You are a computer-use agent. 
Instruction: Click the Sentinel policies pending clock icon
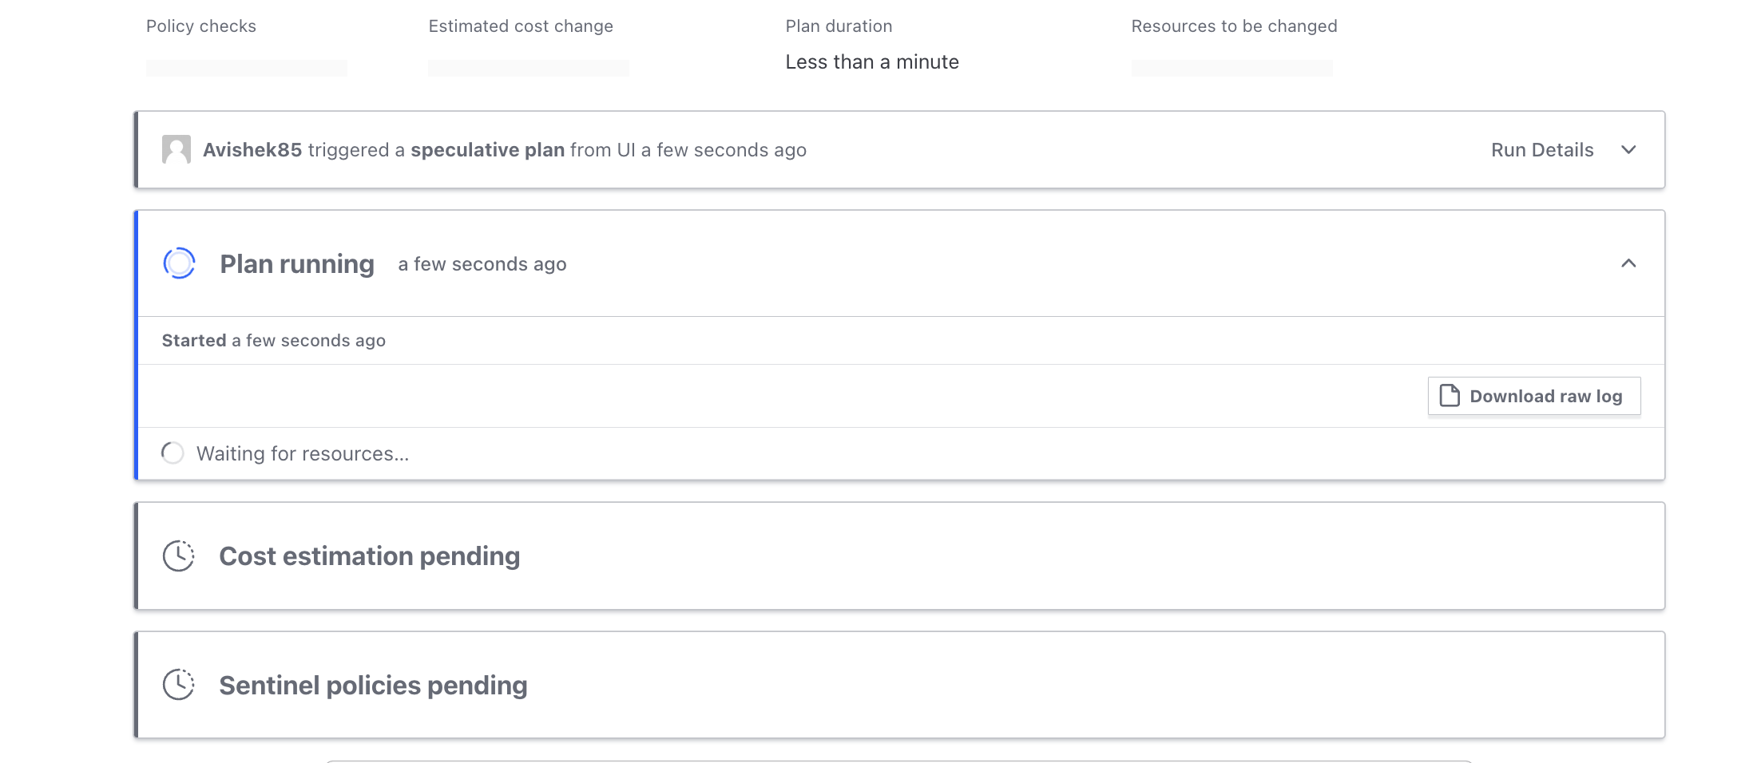tap(179, 685)
